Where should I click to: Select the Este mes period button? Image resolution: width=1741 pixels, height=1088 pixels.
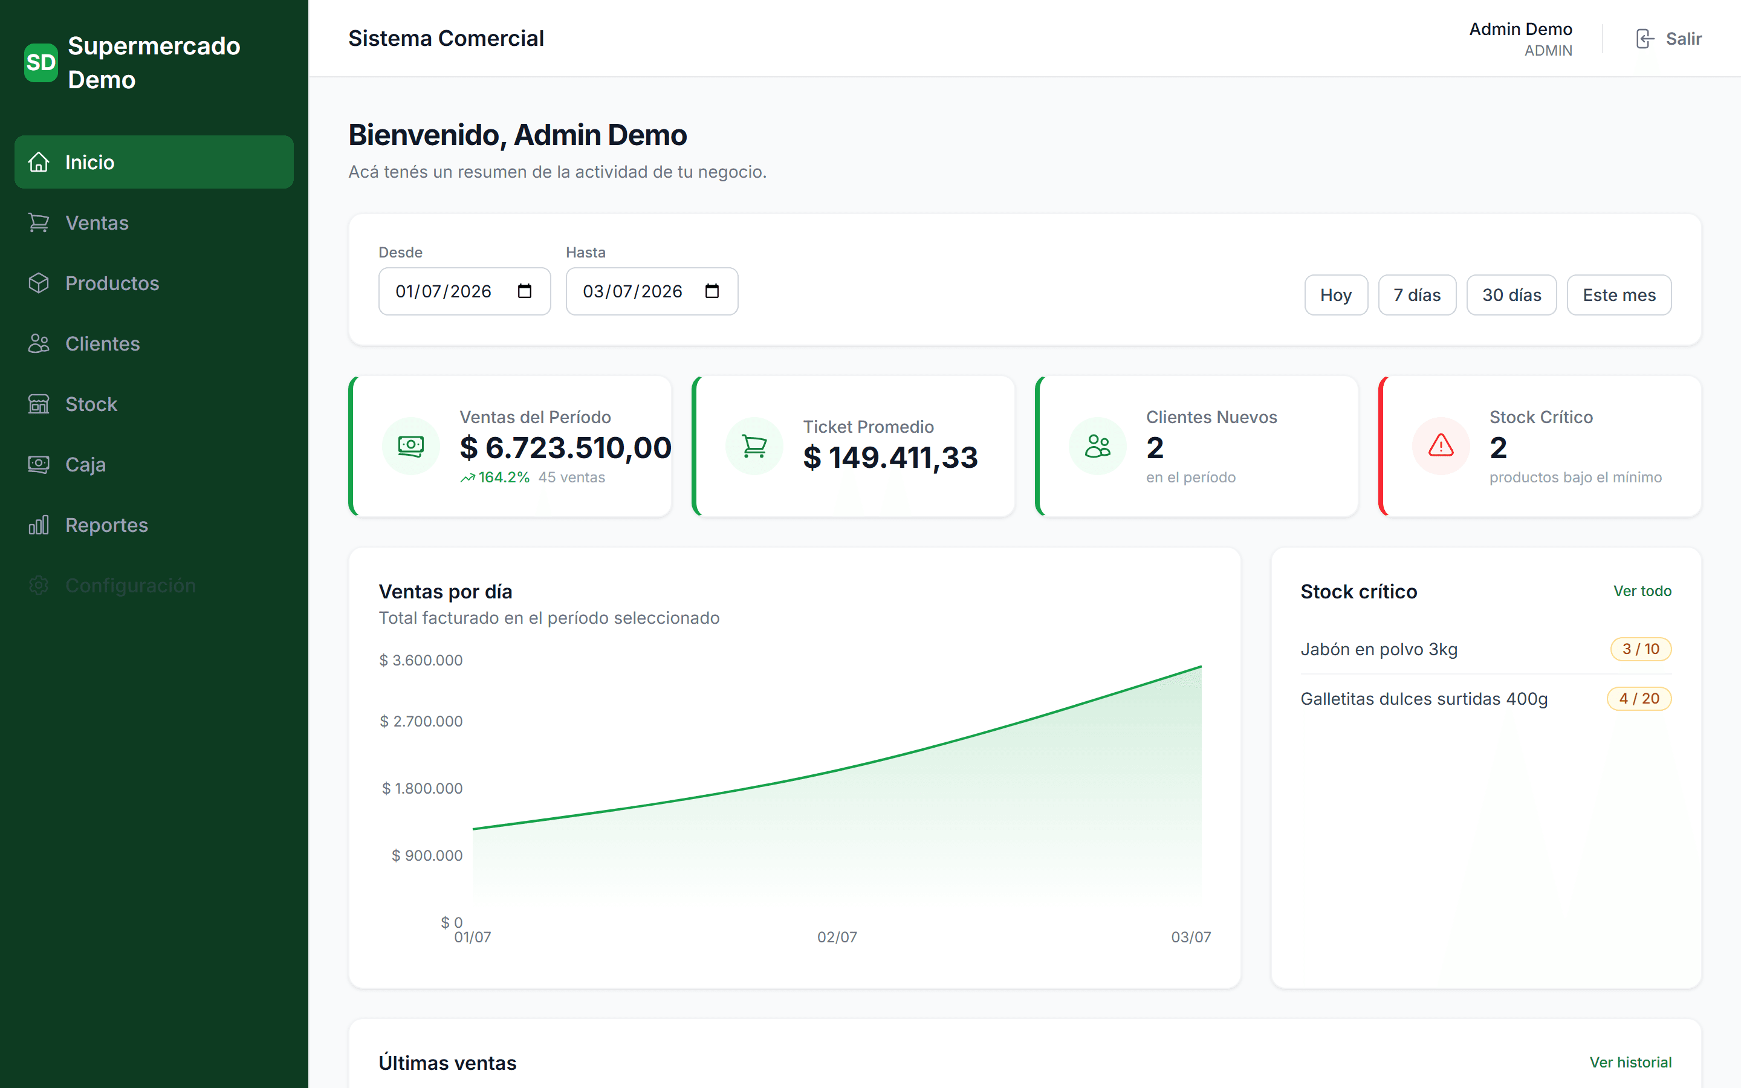(x=1619, y=295)
